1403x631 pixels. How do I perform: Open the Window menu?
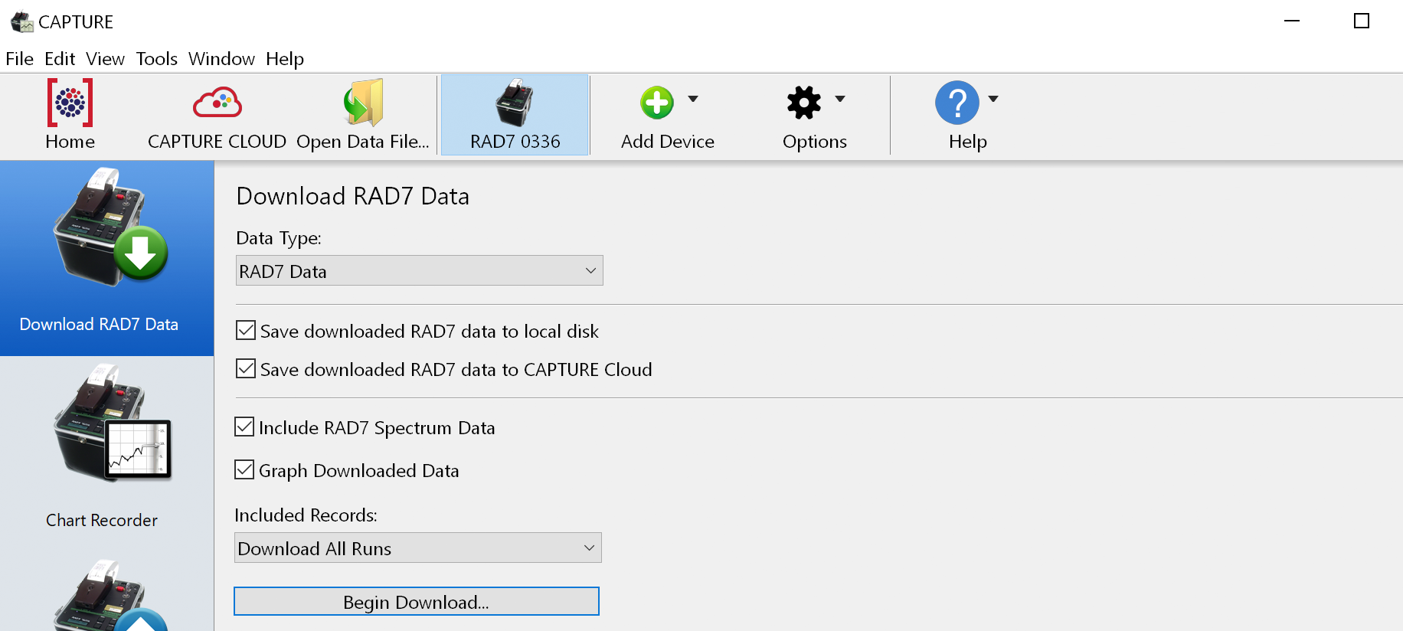coord(221,59)
